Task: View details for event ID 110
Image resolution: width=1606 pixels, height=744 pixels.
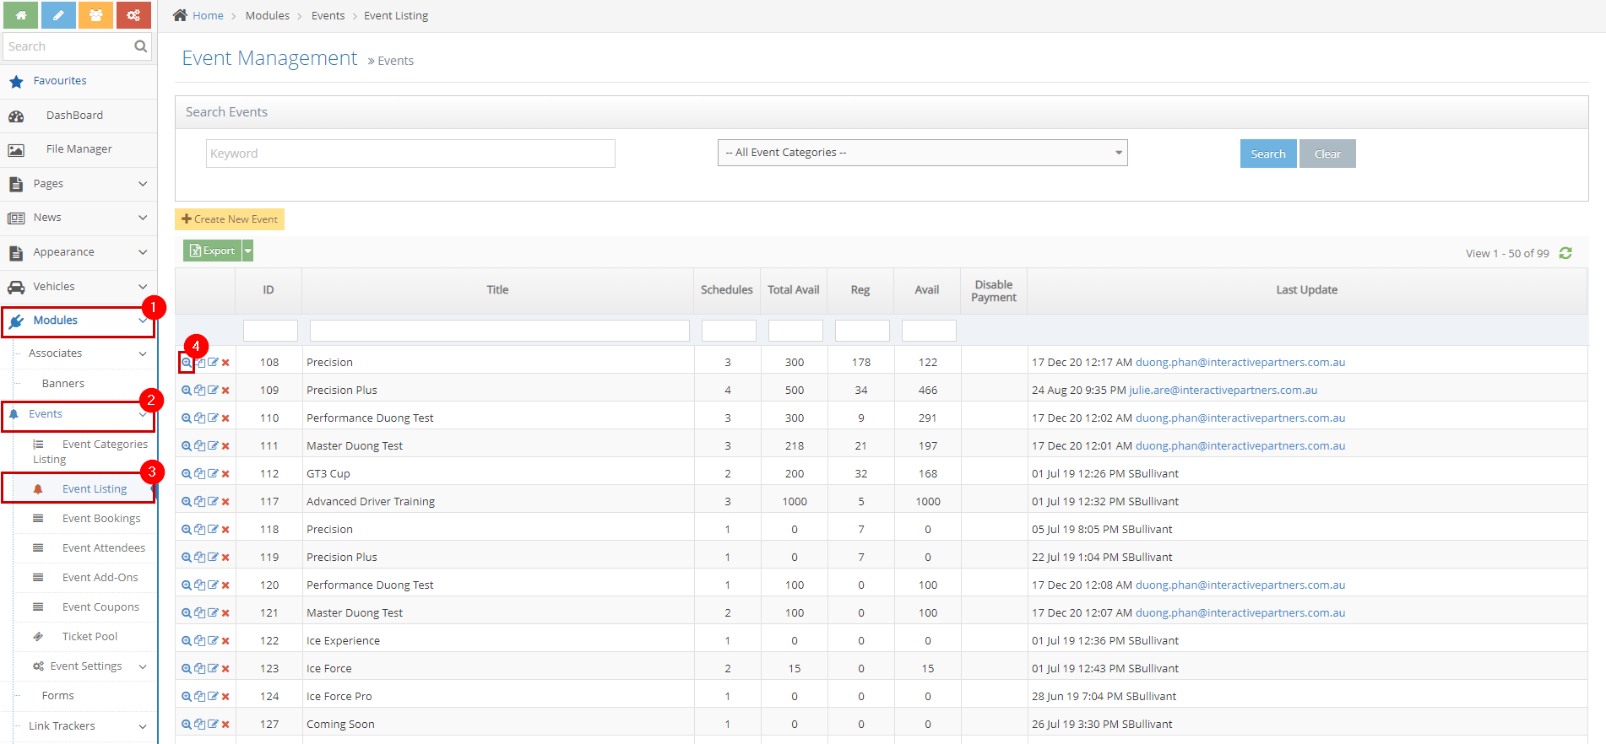Action: 187,418
